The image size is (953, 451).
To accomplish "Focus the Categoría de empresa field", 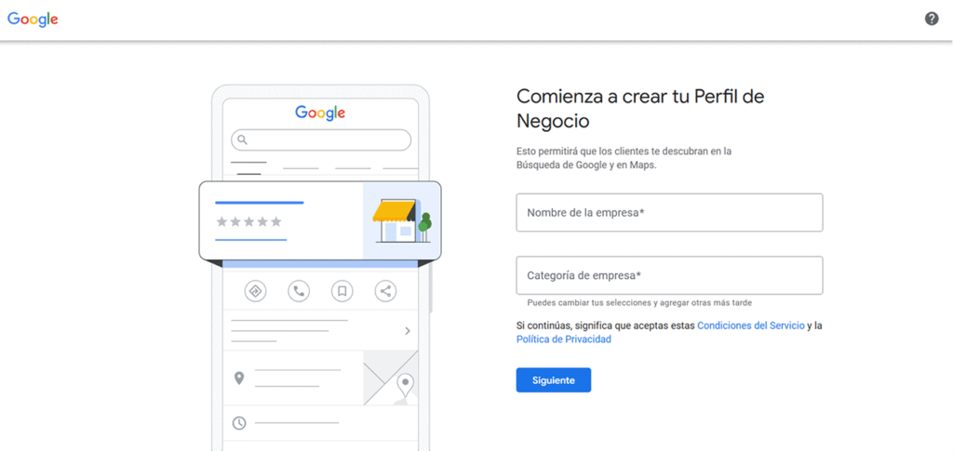I will [x=669, y=275].
